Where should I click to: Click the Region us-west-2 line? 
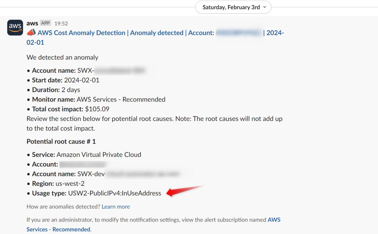tap(58, 183)
